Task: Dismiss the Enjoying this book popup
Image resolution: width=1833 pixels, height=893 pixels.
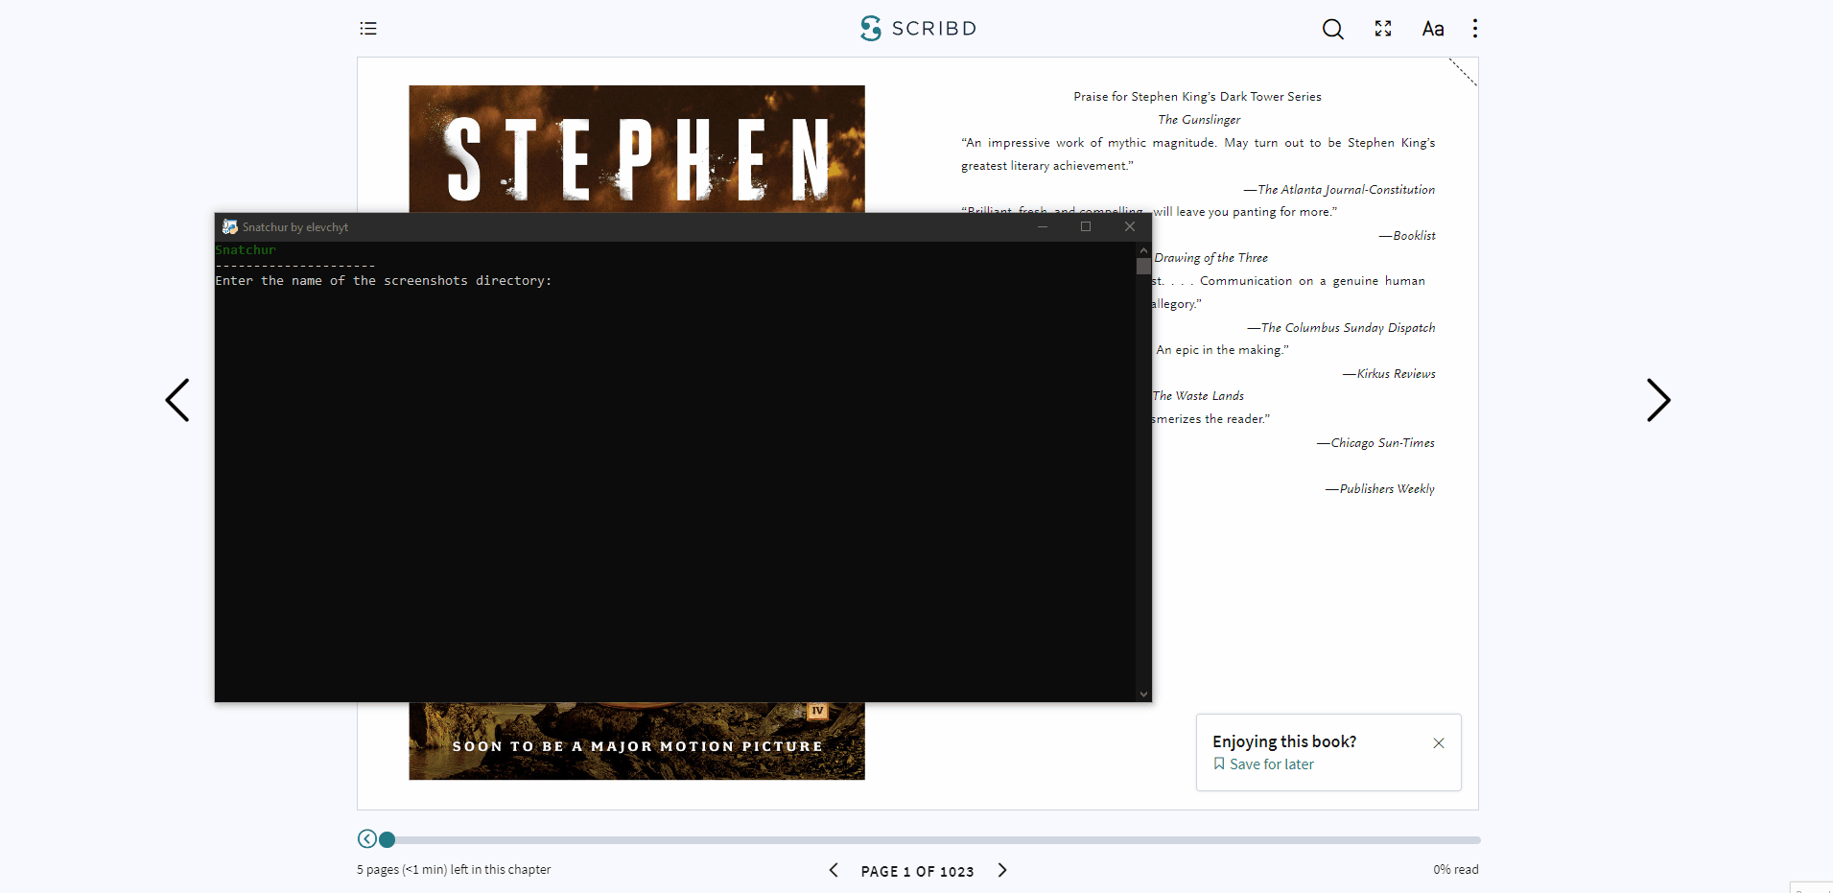Action: coord(1439,743)
